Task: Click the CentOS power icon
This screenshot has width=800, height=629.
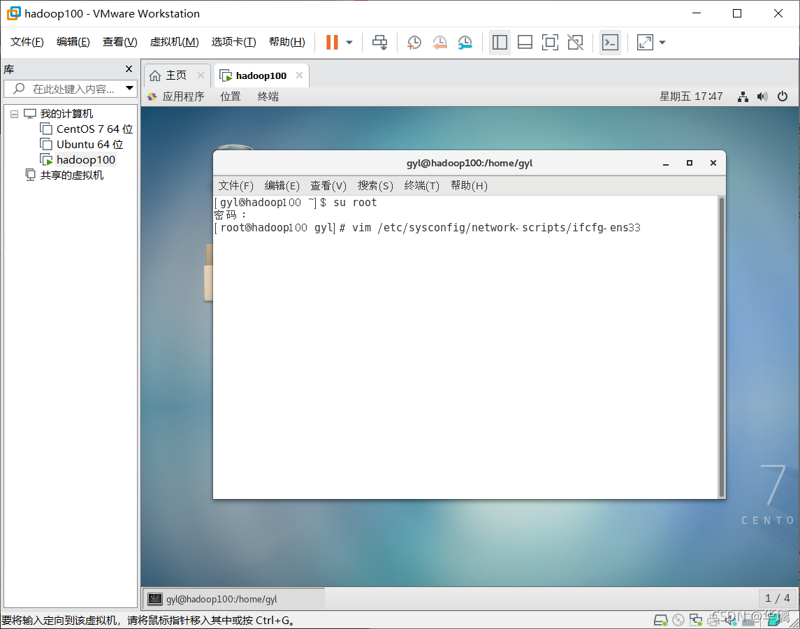Action: click(x=782, y=96)
